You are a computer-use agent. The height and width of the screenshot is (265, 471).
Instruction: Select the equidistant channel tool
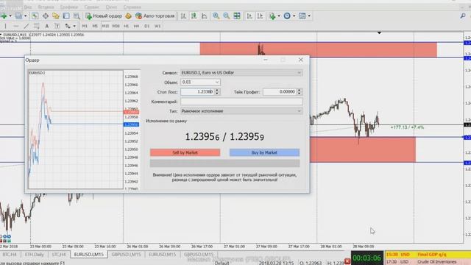point(36,26)
